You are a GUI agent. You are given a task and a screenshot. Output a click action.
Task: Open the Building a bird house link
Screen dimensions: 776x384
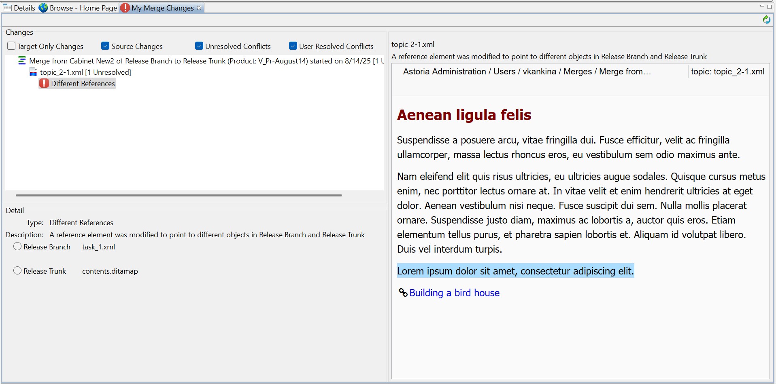tap(454, 293)
